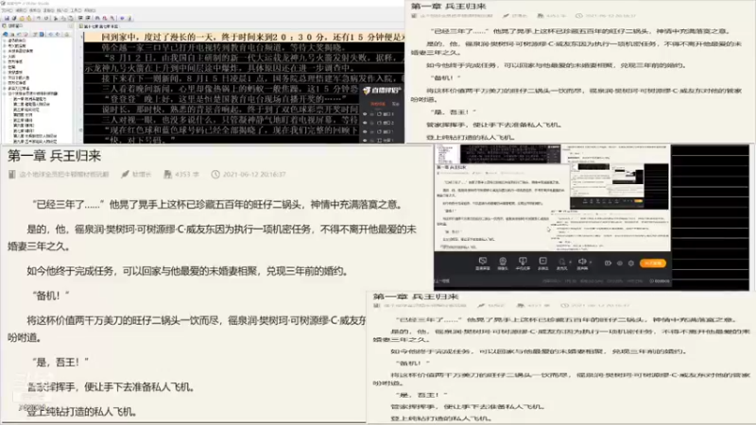Click the 第一章 兵王归来 title in the large reader window
The width and height of the screenshot is (756, 425).
coord(54,156)
